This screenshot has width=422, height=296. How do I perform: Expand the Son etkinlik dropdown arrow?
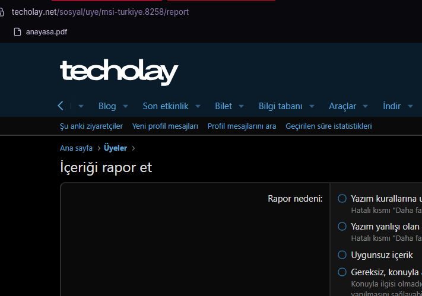pos(198,106)
